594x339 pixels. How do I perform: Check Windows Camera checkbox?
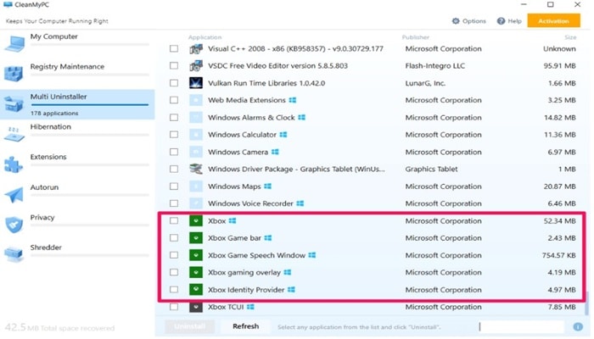(x=174, y=152)
